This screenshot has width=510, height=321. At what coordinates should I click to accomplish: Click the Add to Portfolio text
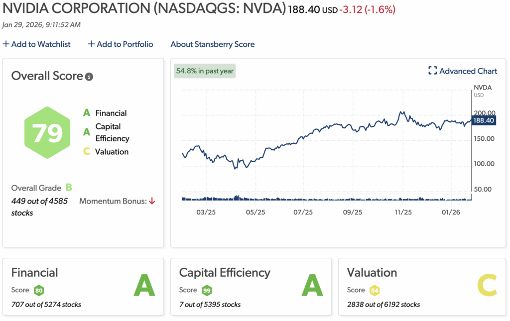tap(125, 44)
